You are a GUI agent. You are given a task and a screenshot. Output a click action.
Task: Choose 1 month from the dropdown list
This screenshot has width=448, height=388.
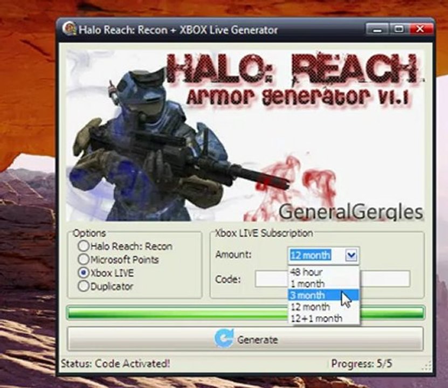(323, 284)
